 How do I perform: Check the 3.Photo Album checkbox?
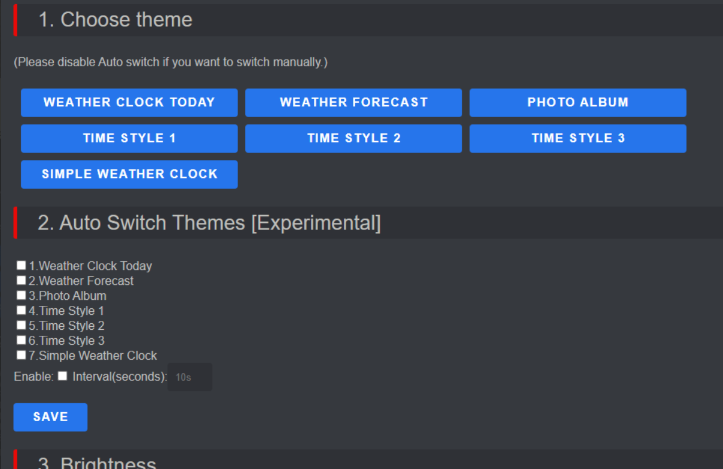pyautogui.click(x=22, y=295)
